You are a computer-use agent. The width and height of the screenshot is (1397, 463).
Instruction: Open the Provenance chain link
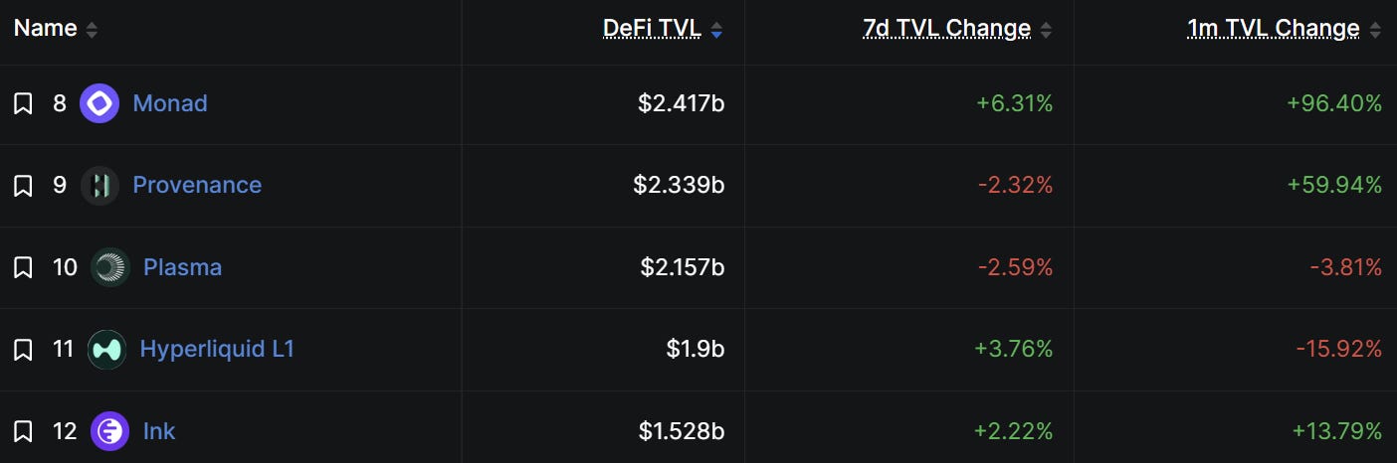coord(197,185)
